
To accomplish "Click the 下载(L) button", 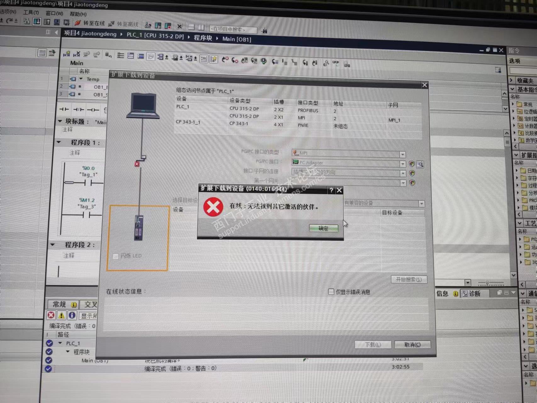I will [x=373, y=345].
